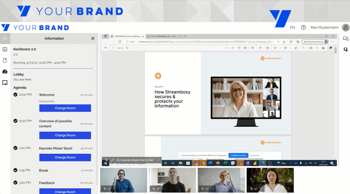Open the hamburger menu in the left sidebar
Viewport: 350px width, 194px height.
click(5, 39)
